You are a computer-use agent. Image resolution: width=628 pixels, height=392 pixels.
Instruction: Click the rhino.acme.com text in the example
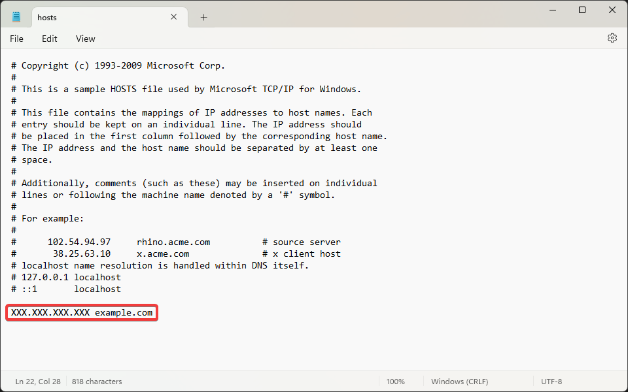point(173,242)
